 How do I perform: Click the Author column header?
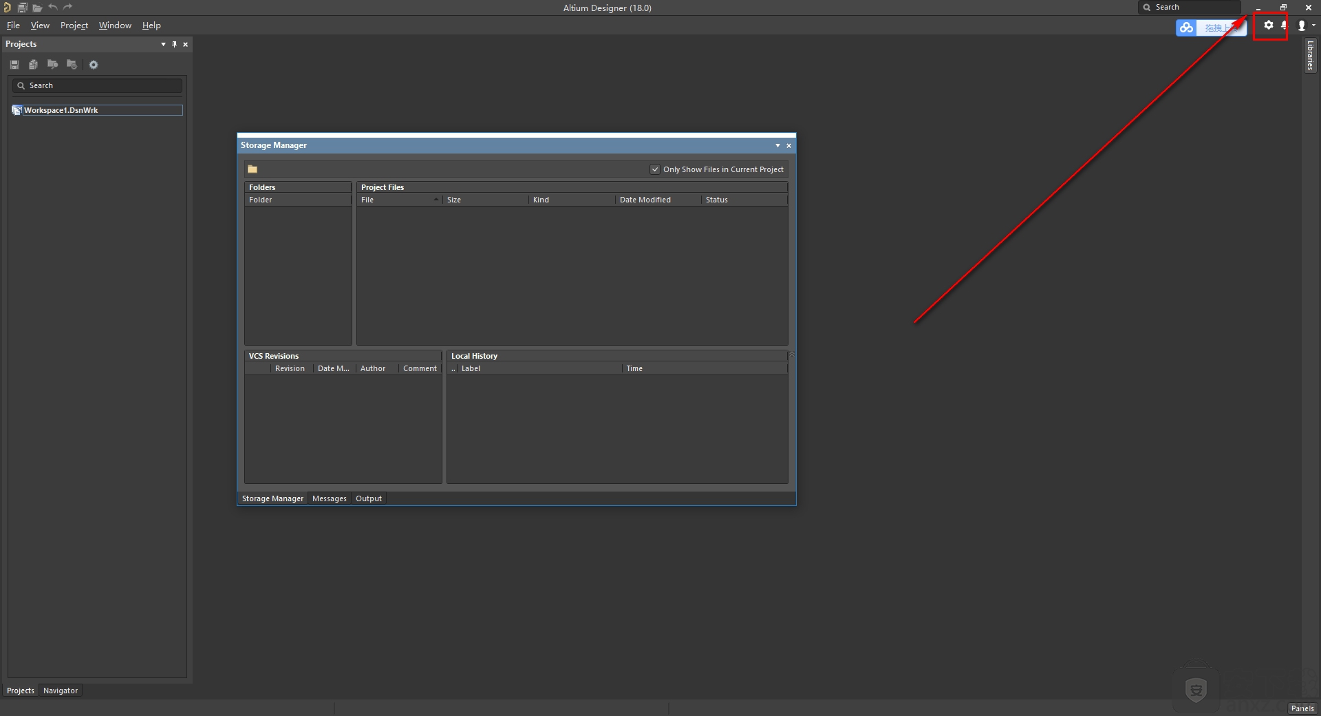click(376, 368)
